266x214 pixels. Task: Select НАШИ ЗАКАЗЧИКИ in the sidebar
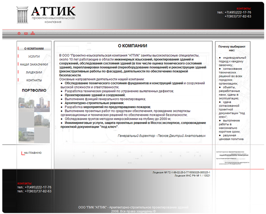click(34, 65)
